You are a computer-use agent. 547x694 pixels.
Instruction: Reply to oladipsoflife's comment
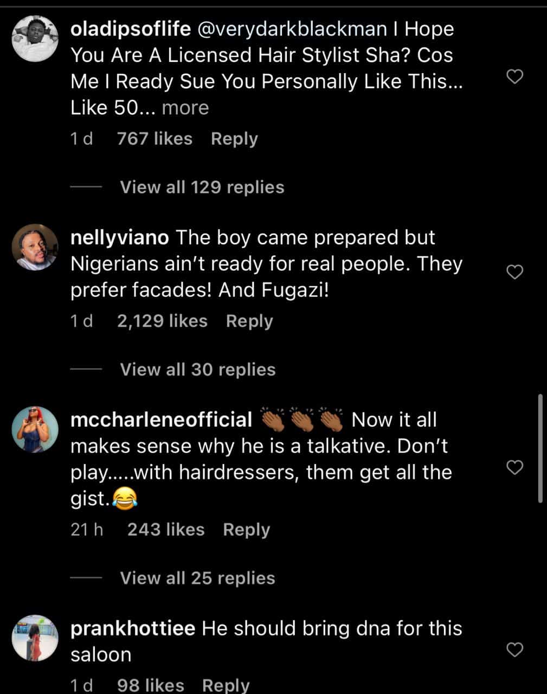coord(234,139)
